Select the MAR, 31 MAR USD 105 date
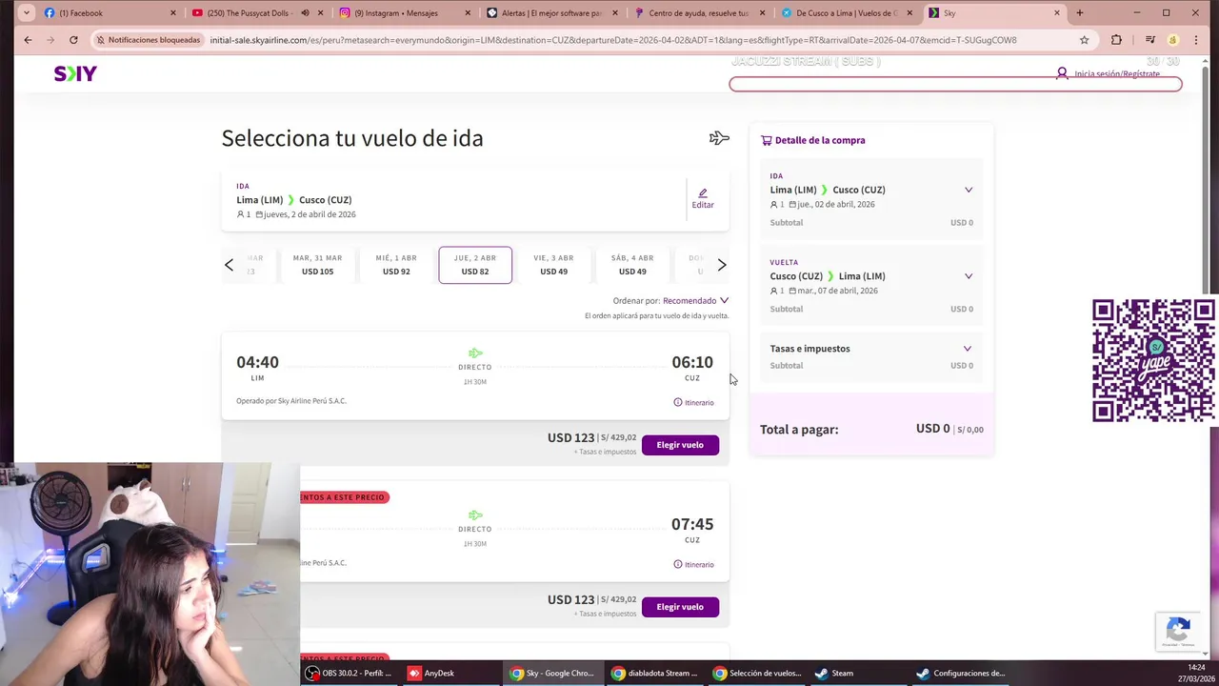Viewport: 1219px width, 686px height. (x=317, y=265)
